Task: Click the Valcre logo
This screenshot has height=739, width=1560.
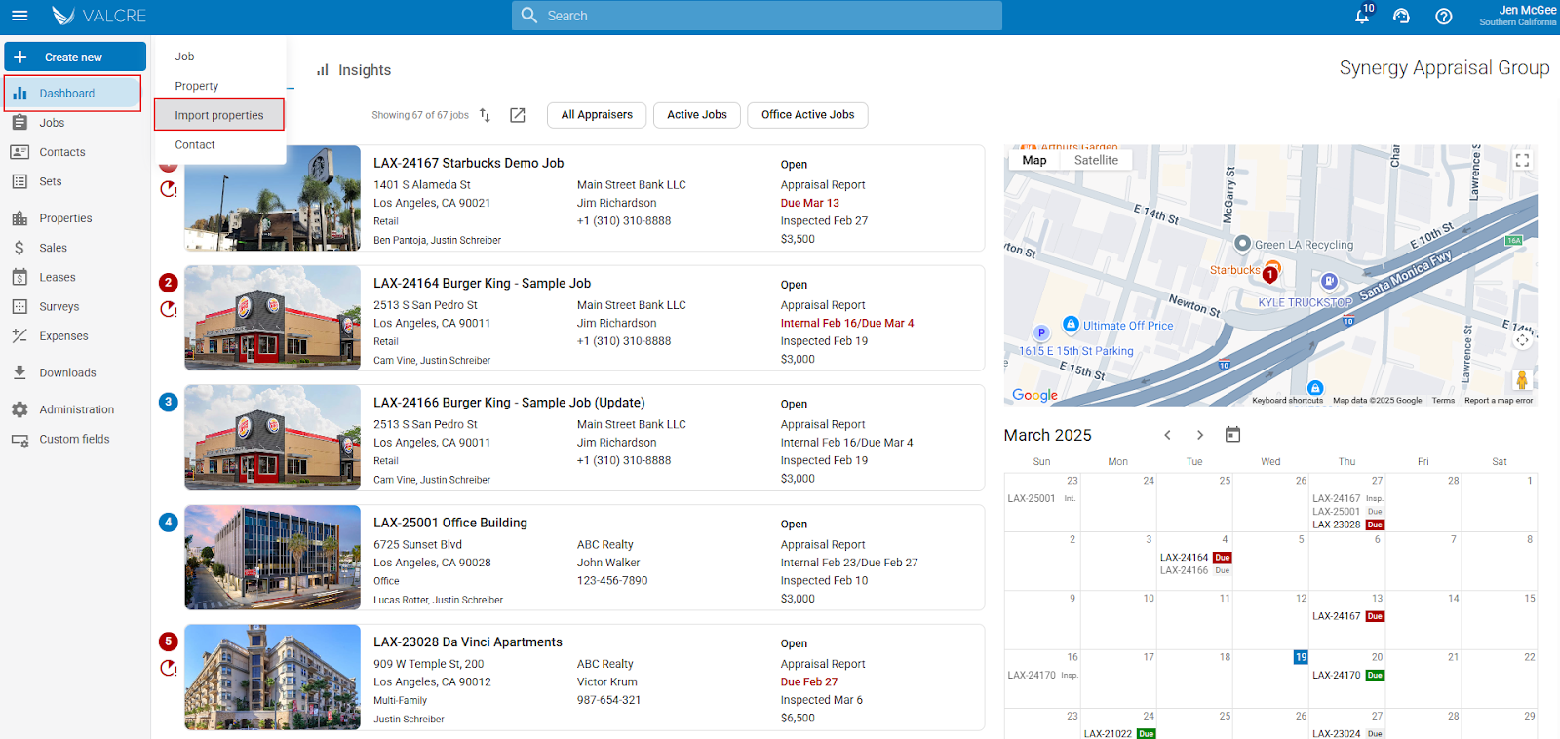Action: [x=98, y=16]
